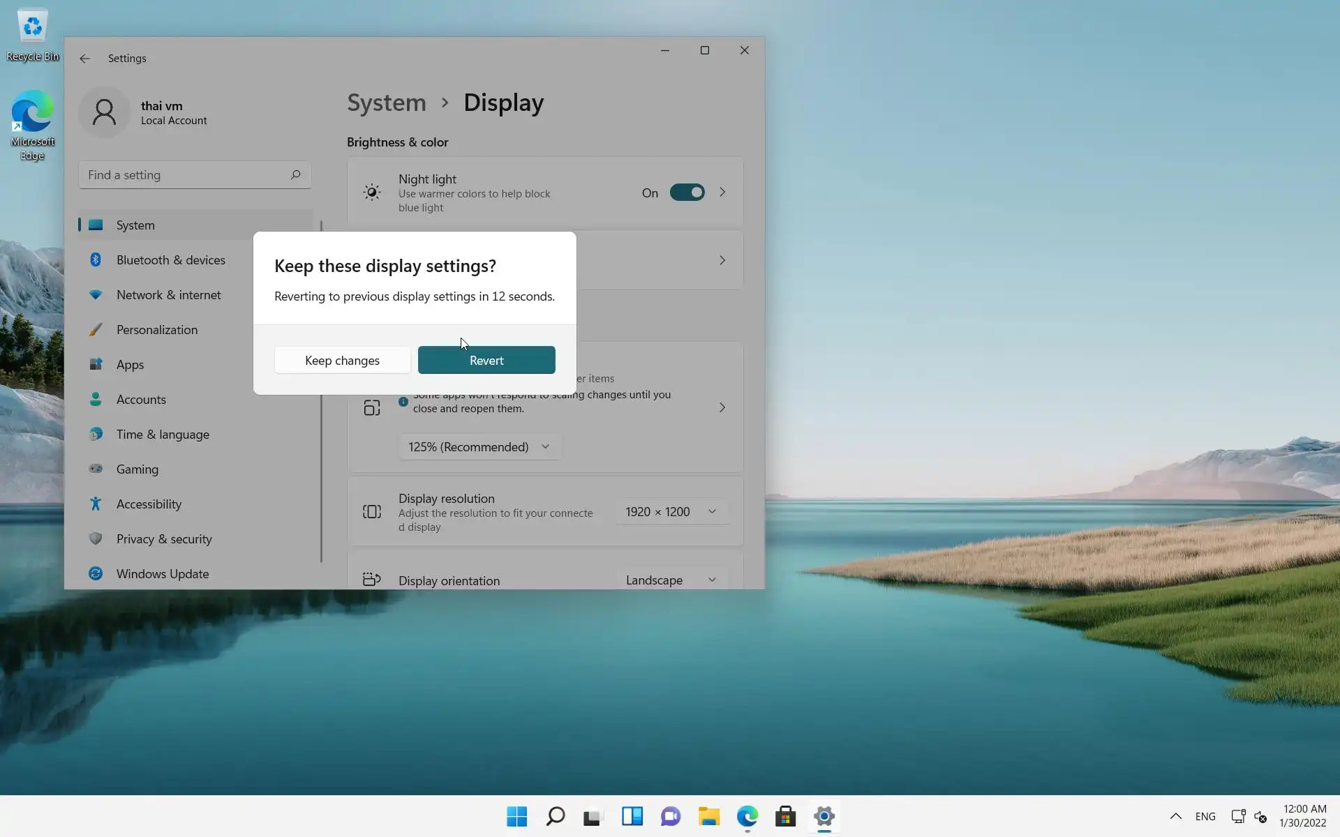Click Keep changes button
1340x837 pixels.
pyautogui.click(x=342, y=361)
